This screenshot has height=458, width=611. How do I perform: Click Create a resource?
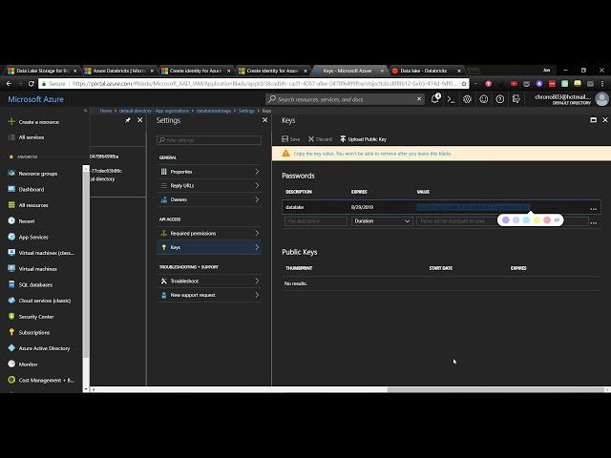38,122
